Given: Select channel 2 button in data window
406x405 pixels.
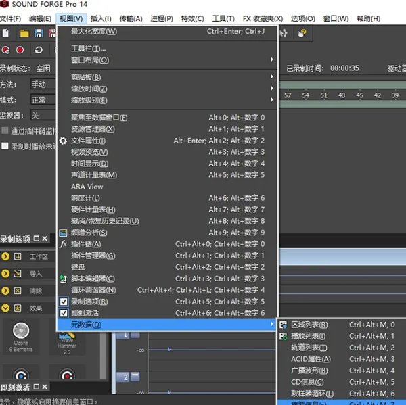Looking at the screenshot, I should [122, 377].
